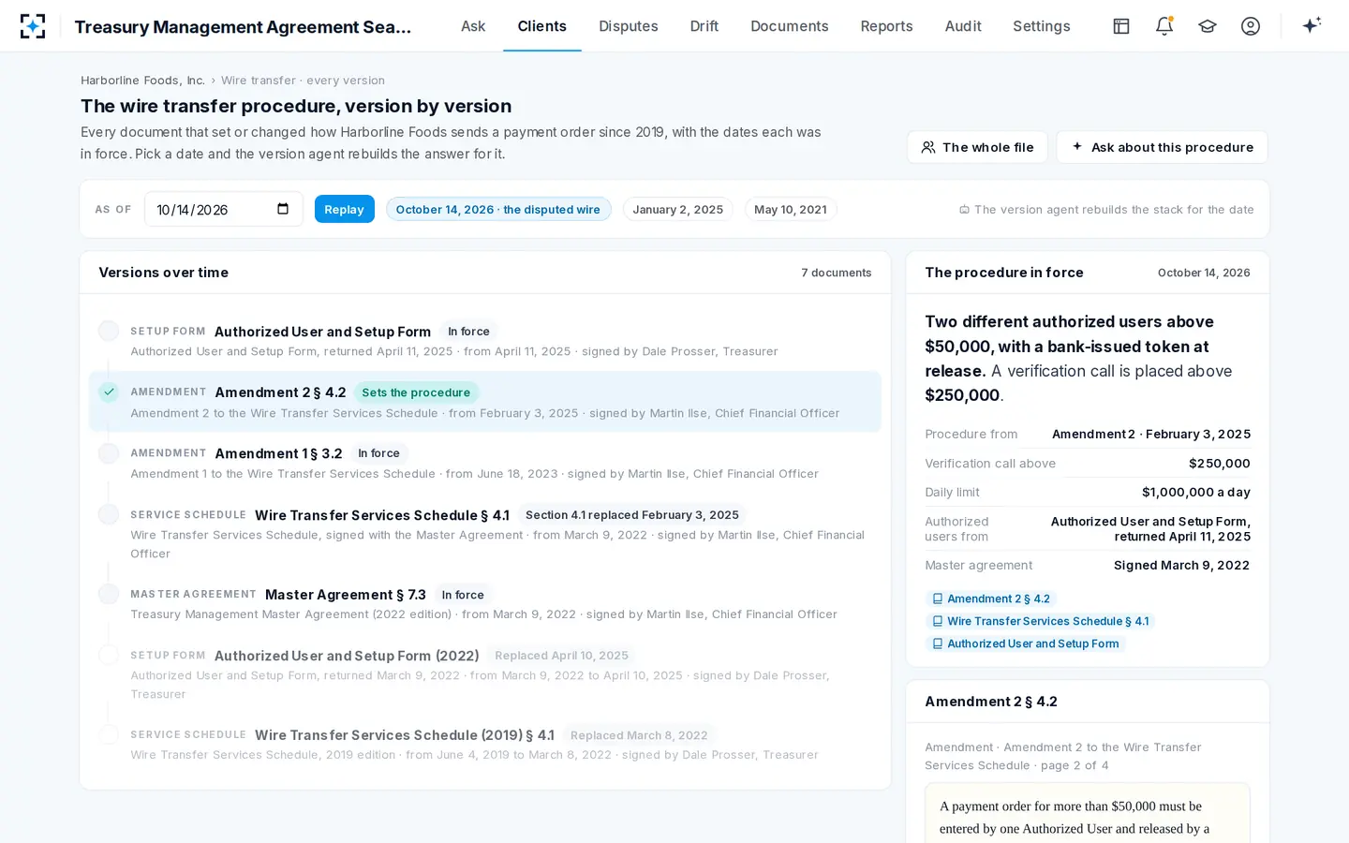Screen dimensions: 1349x843
Task: Click the "7 documents" count label
Action: point(837,273)
